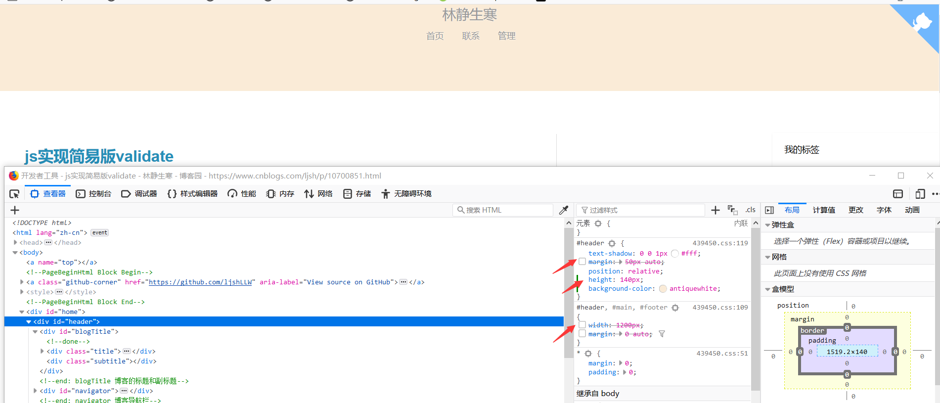
Task: Expand ellipsis badge of github-corner anchor
Action: coord(403,282)
